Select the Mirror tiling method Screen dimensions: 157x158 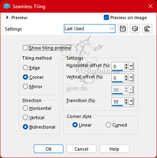(x=25, y=87)
